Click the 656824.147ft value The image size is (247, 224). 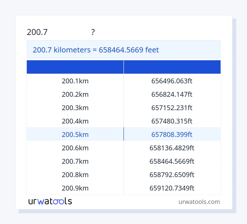(x=172, y=94)
